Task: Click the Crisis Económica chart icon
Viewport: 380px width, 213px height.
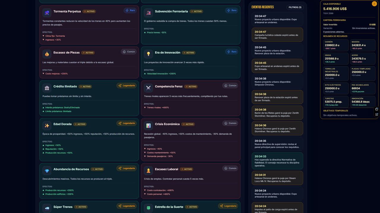Action: (148, 125)
